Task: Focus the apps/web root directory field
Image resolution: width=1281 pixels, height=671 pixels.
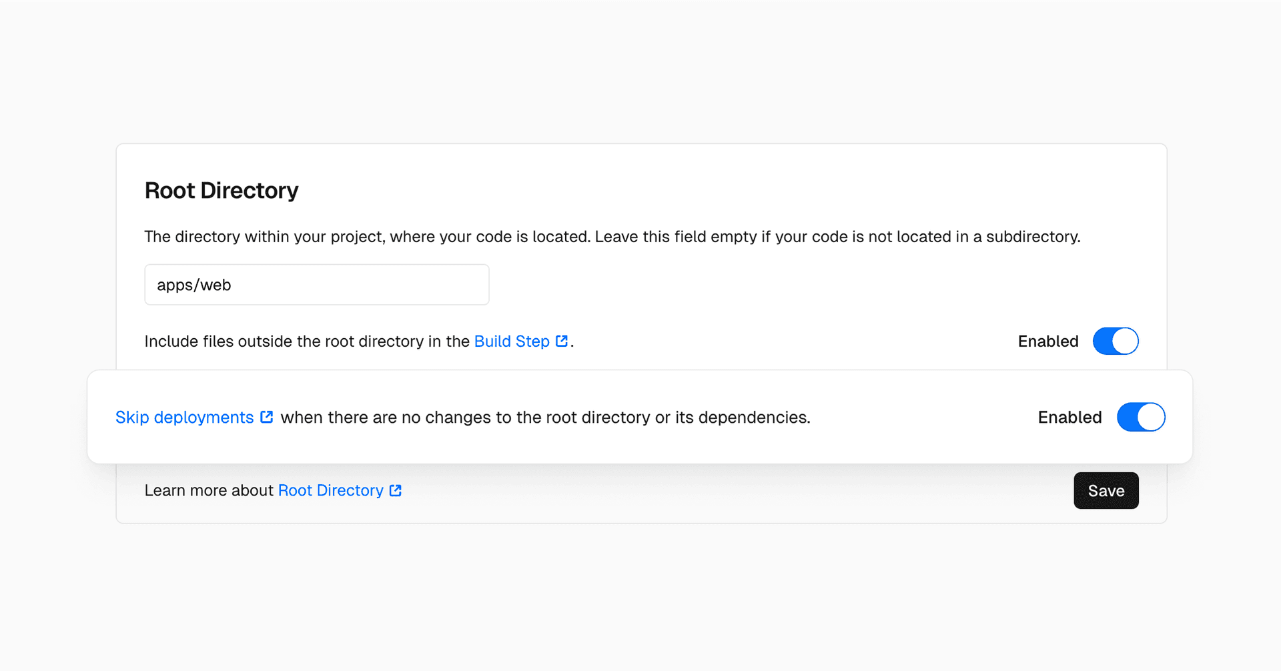Action: click(316, 285)
